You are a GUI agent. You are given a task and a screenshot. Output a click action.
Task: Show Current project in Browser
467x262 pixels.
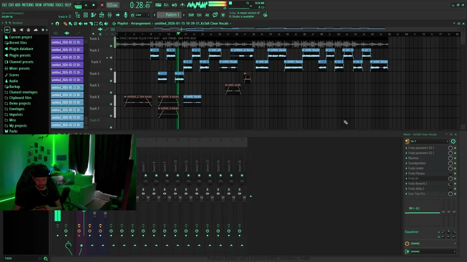(20, 37)
